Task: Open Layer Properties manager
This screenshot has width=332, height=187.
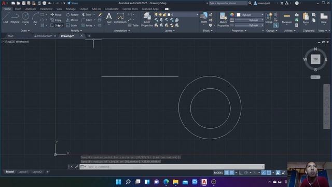Action: click(147, 19)
